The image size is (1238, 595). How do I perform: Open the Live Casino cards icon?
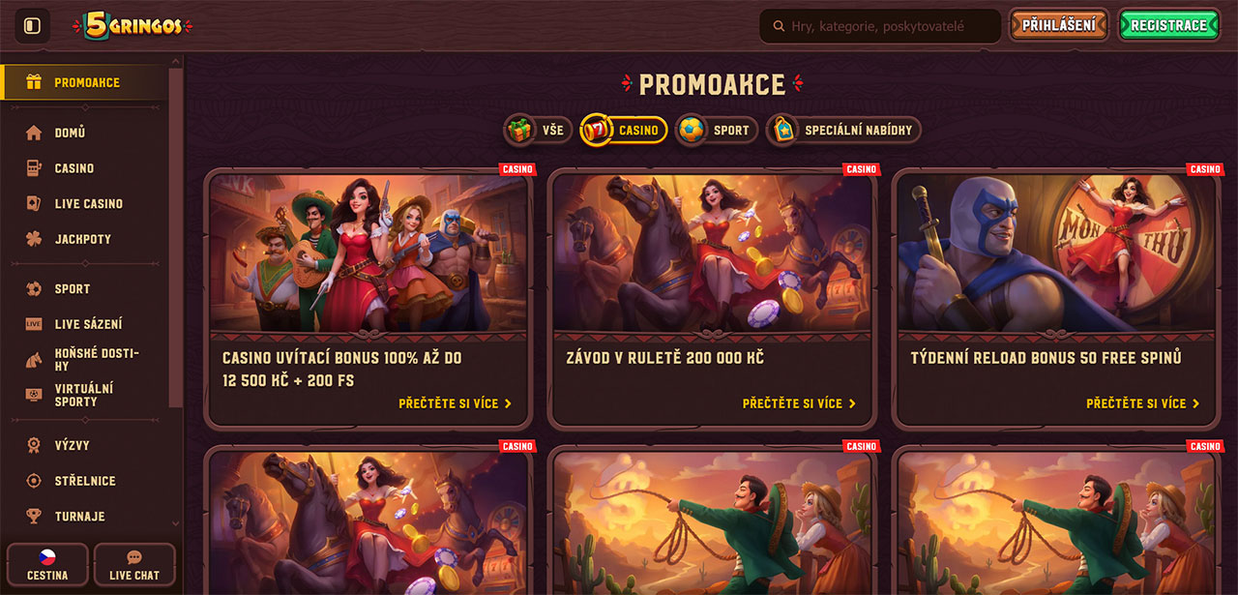(34, 203)
